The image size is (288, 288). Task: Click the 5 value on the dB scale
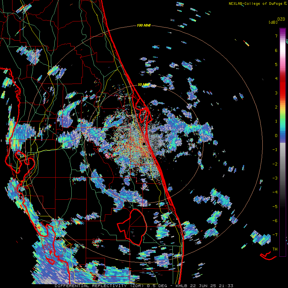(x=276, y=64)
